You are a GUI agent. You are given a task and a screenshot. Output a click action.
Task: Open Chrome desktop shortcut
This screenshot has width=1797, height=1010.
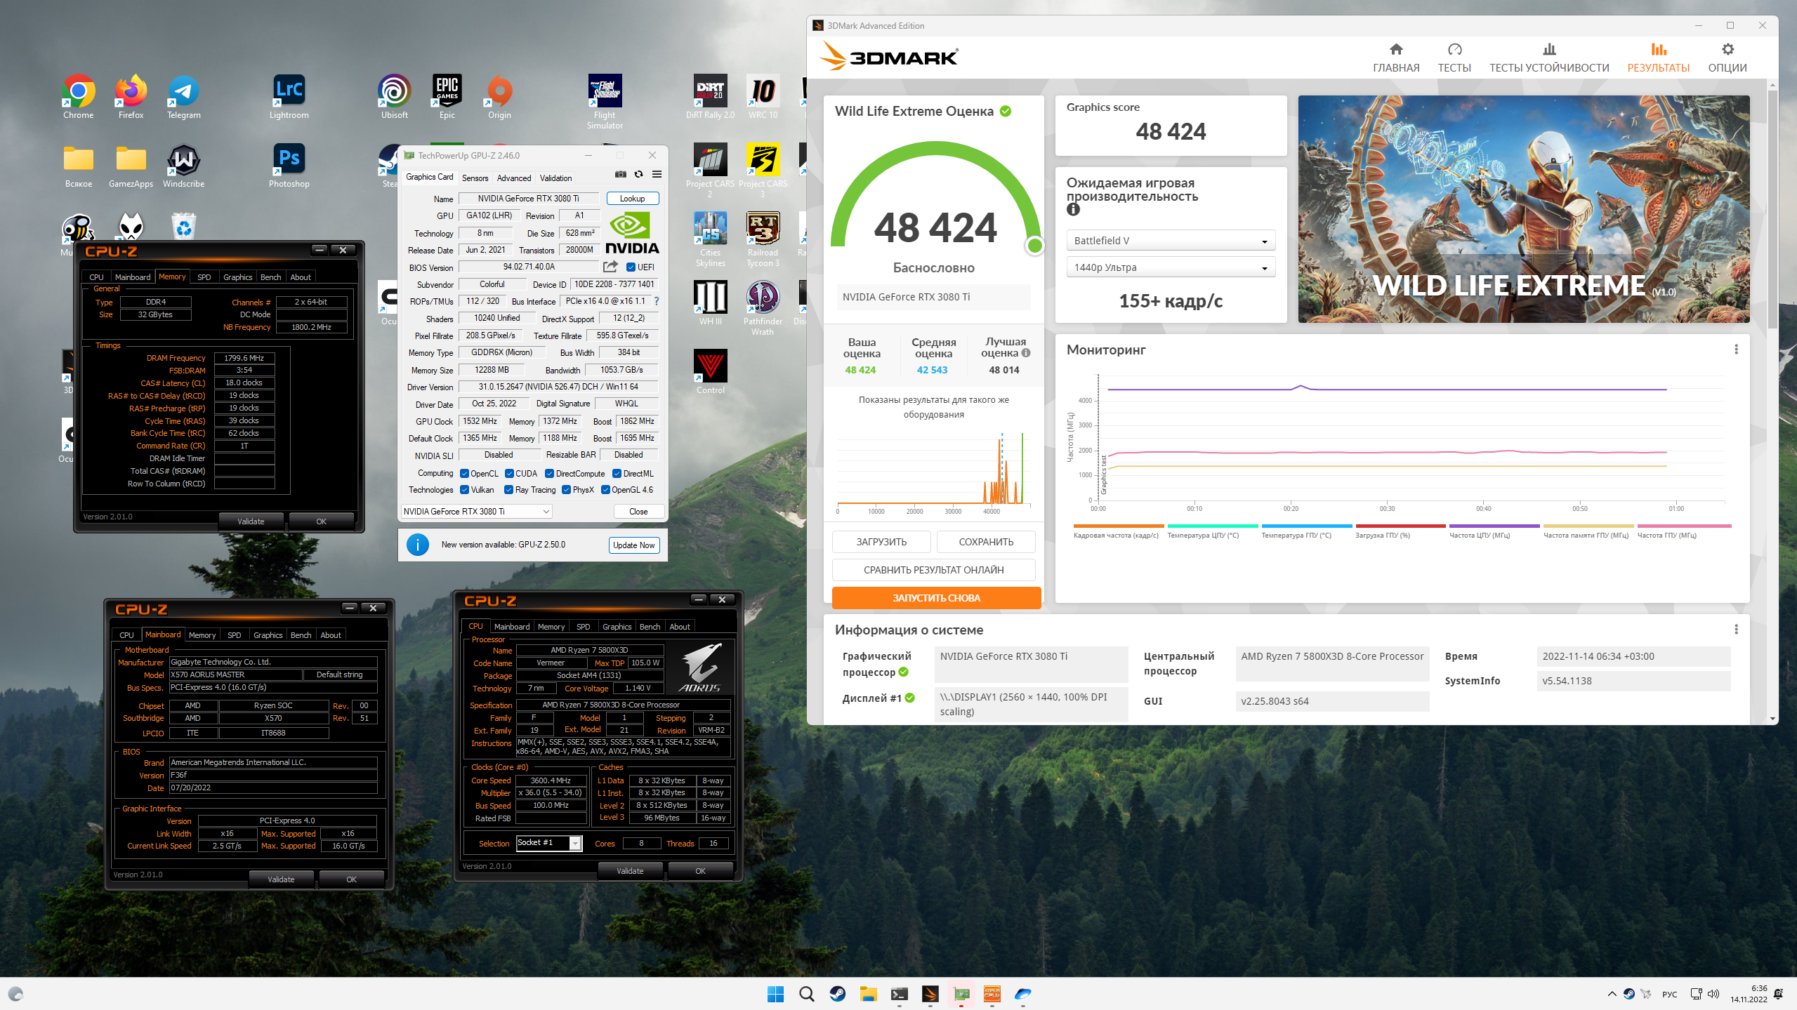pyautogui.click(x=78, y=97)
